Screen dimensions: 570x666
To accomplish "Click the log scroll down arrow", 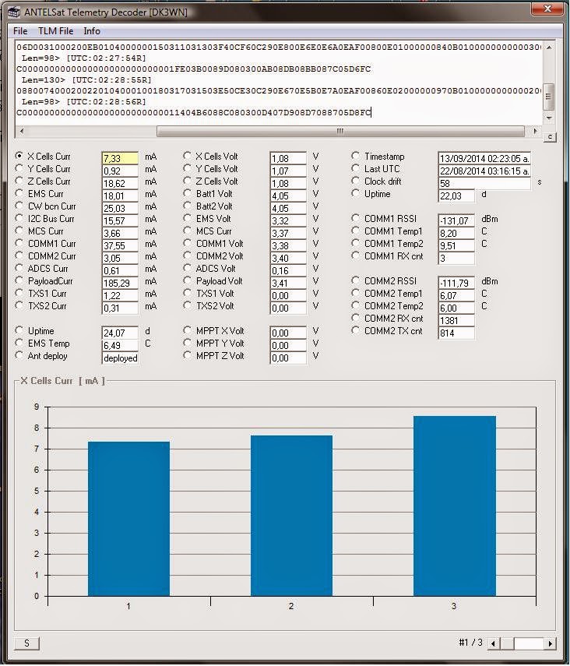I will (549, 118).
